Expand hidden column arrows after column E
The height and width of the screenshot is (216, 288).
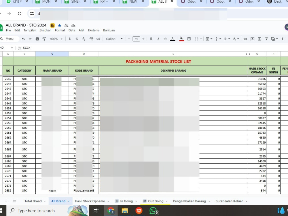248,54
